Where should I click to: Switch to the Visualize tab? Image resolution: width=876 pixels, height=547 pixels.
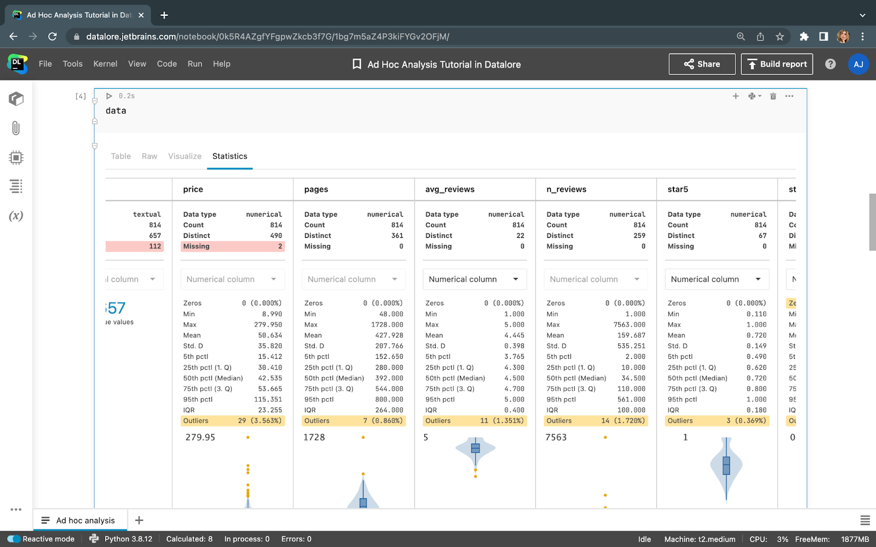[x=185, y=156]
